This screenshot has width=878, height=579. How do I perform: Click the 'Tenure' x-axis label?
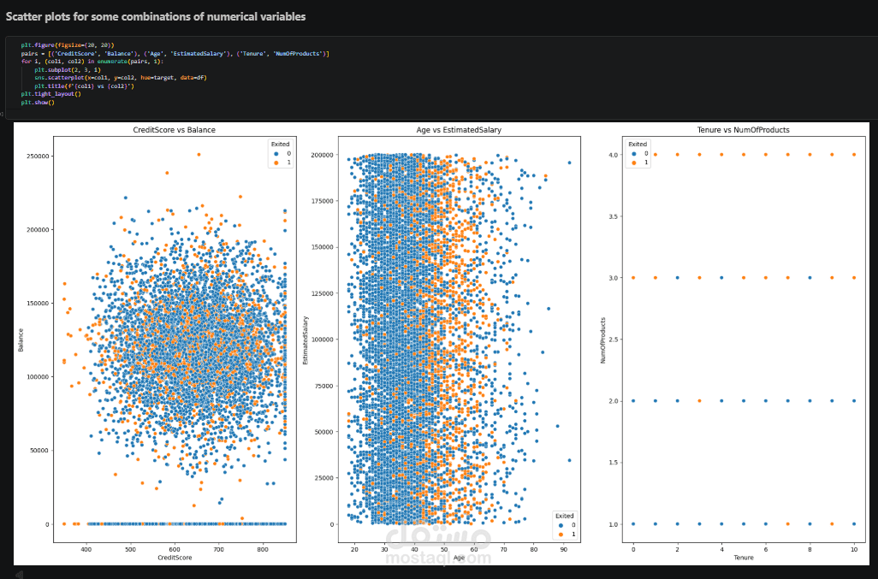click(x=743, y=558)
